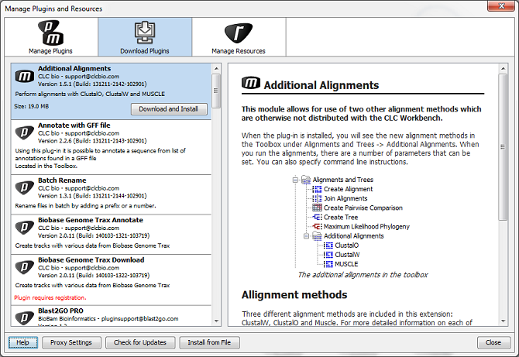
Task: Click Maximum Likelihood Phylogeny in the tree
Action: (x=366, y=226)
